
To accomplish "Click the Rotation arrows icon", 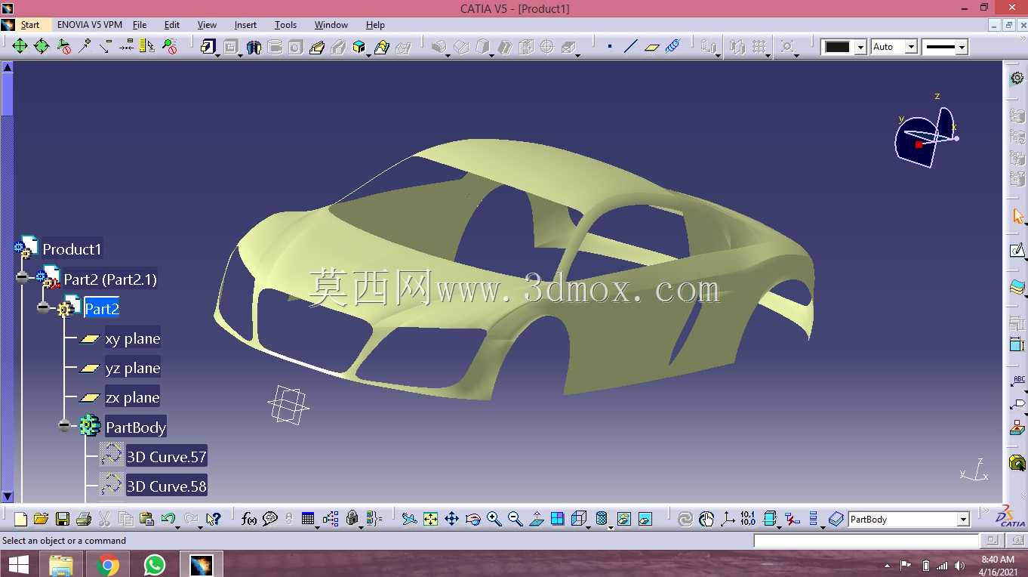I will click(42, 47).
